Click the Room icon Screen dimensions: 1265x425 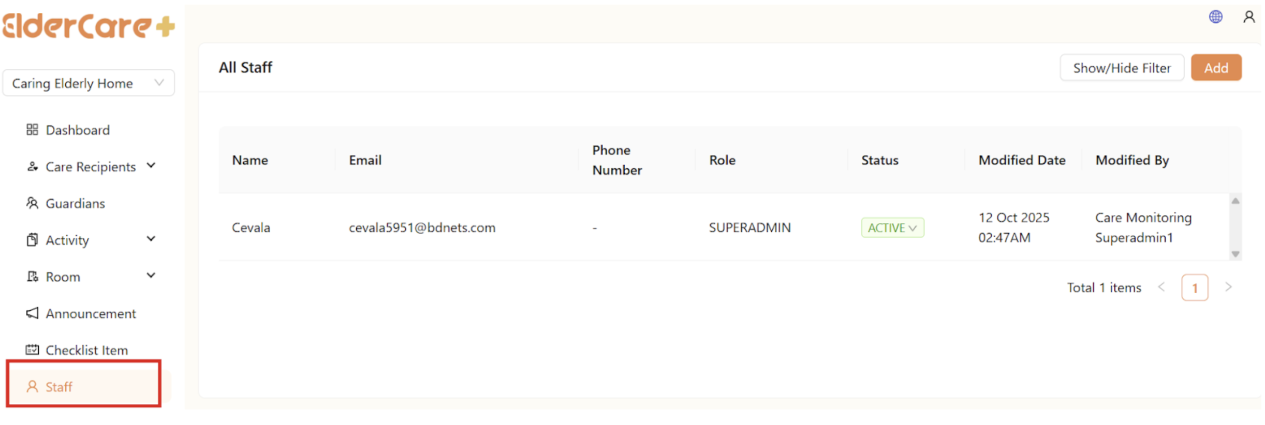[x=32, y=276]
